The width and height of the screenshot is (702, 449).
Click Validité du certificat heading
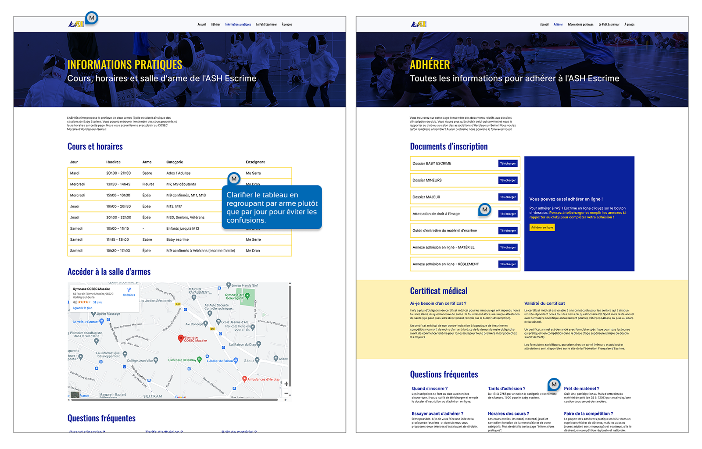544,303
